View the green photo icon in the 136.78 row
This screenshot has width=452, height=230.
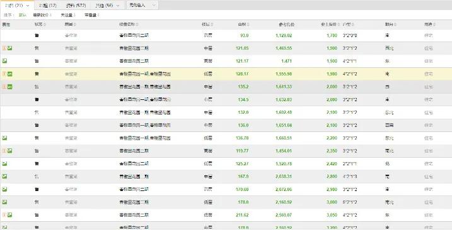(x=4, y=138)
